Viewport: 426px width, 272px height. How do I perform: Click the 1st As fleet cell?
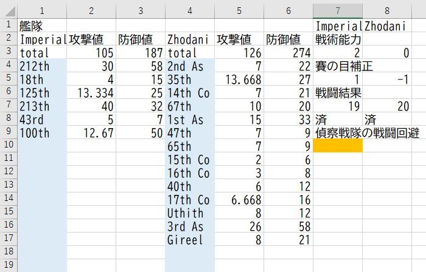pyautogui.click(x=190, y=118)
